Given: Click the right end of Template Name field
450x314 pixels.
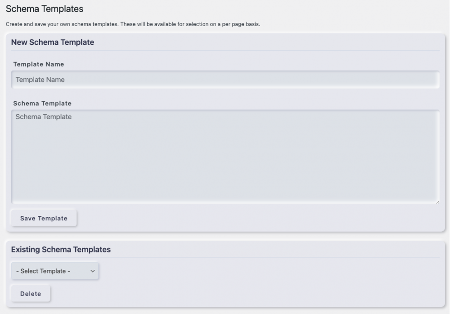Looking at the screenshot, I should click(427, 80).
